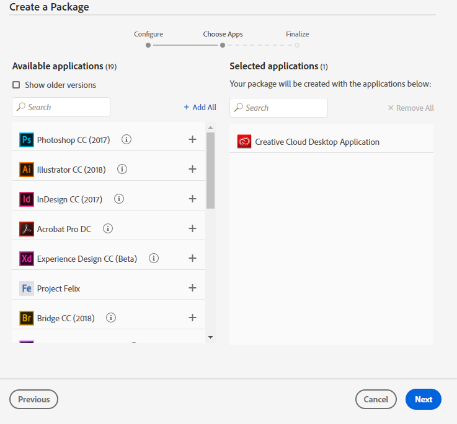Show info for Photoshop CC (2017)
The height and width of the screenshot is (424, 457).
click(x=126, y=140)
